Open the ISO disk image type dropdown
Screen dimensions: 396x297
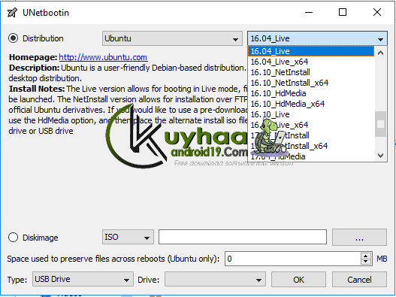point(128,237)
